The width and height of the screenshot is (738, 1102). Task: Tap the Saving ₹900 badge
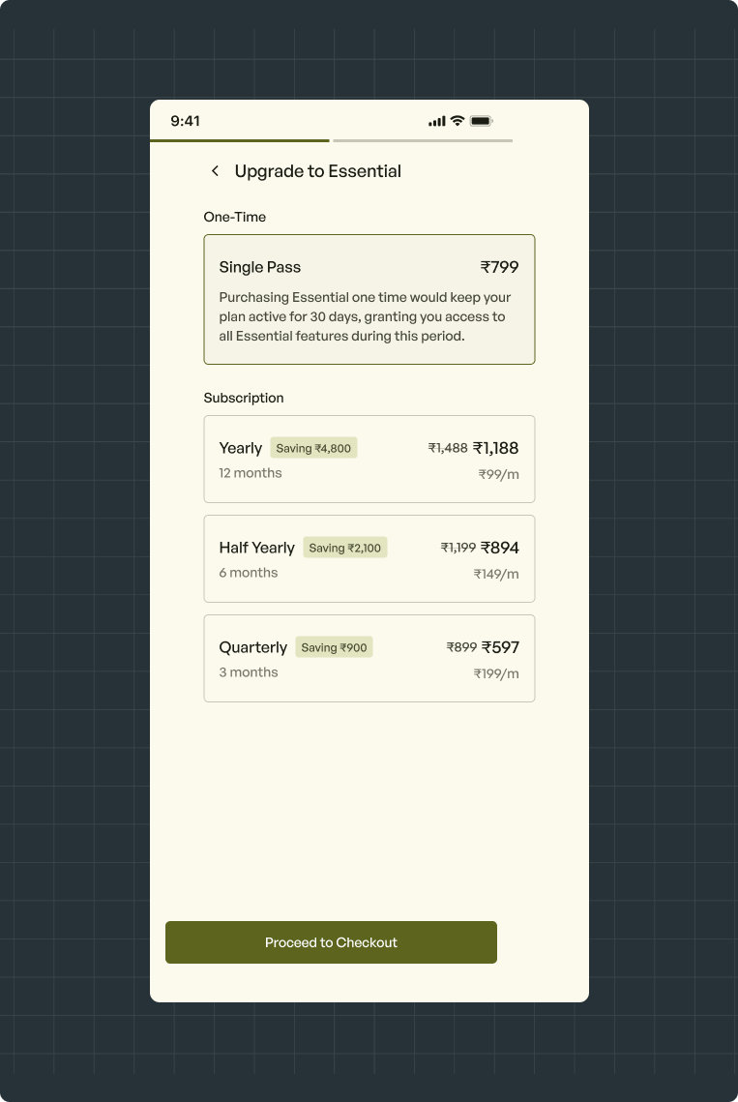(x=334, y=647)
